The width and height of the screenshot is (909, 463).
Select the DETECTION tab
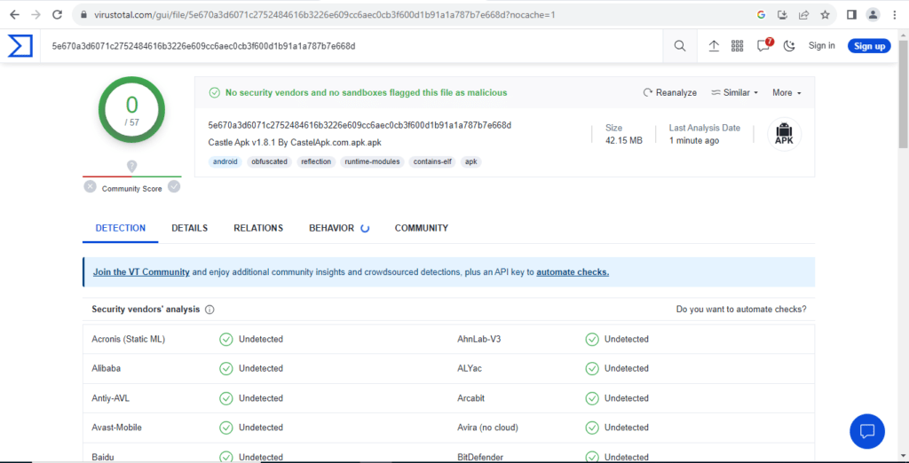(x=121, y=228)
